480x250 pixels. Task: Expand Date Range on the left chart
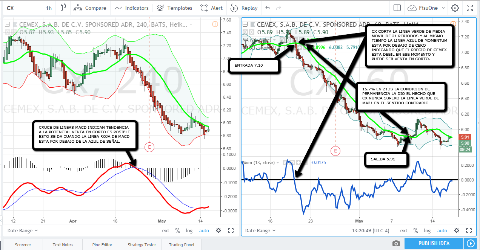tap(23, 230)
